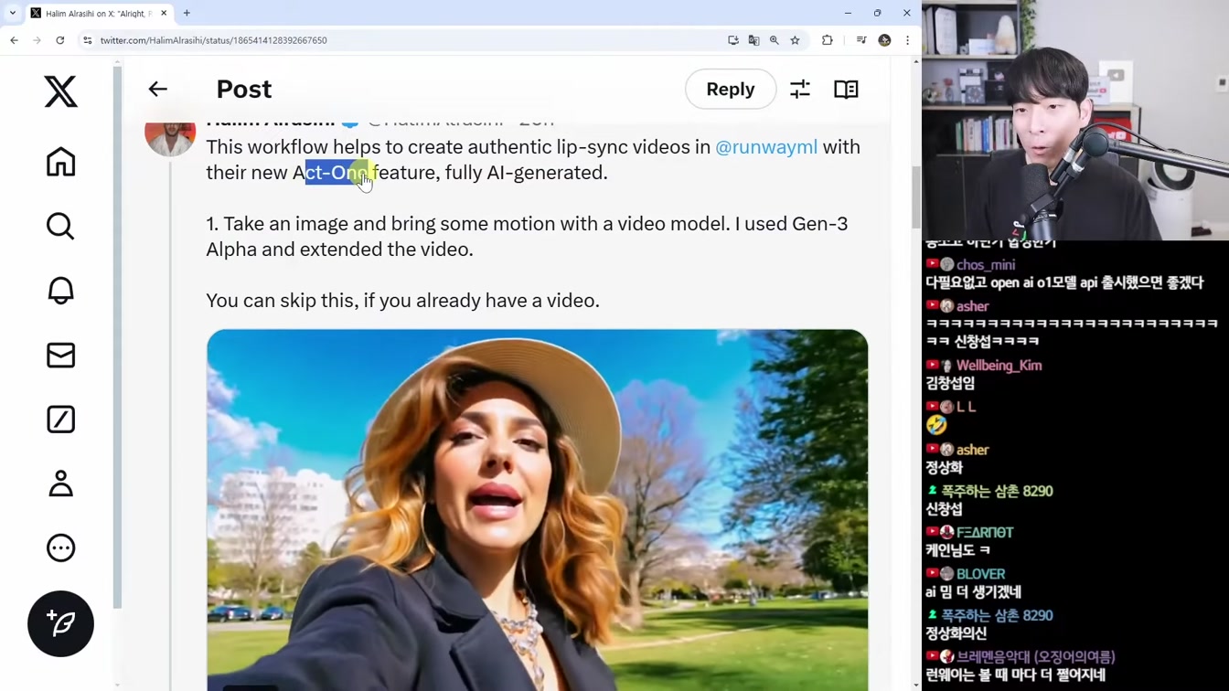Click the browser forward arrow

tap(37, 40)
